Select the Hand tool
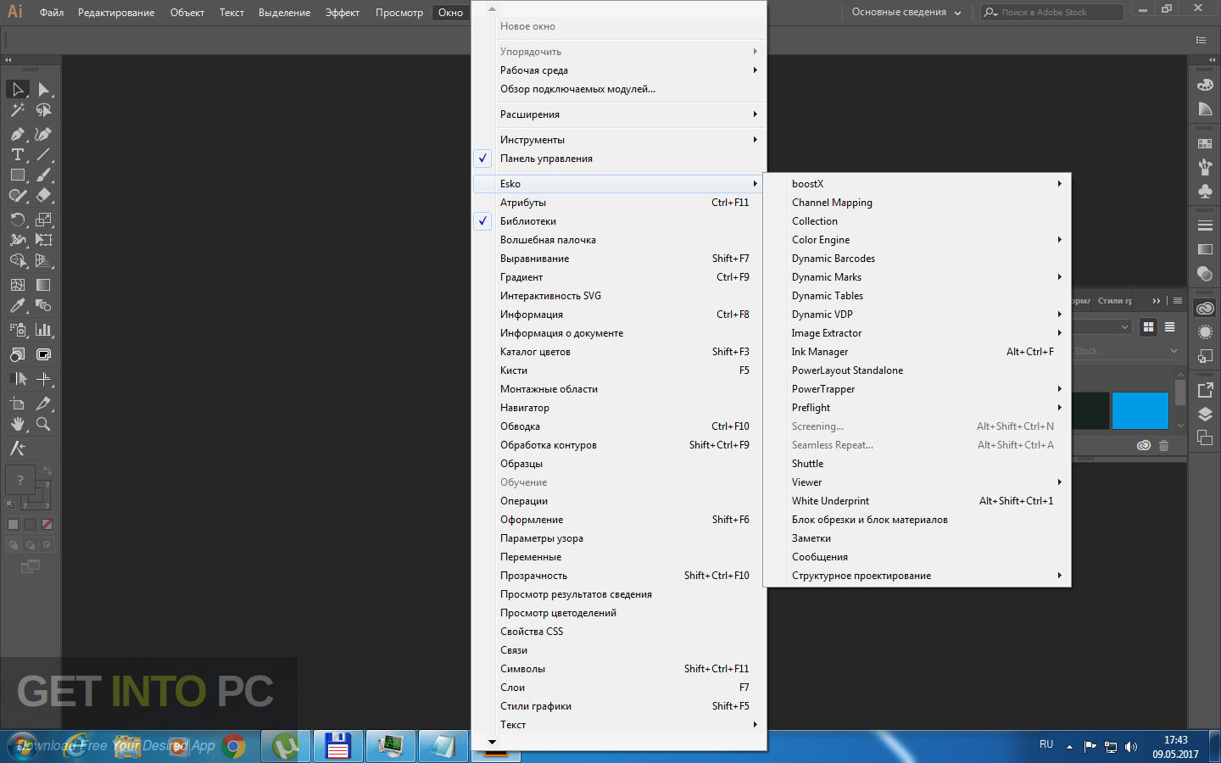The width and height of the screenshot is (1221, 763). tap(17, 424)
